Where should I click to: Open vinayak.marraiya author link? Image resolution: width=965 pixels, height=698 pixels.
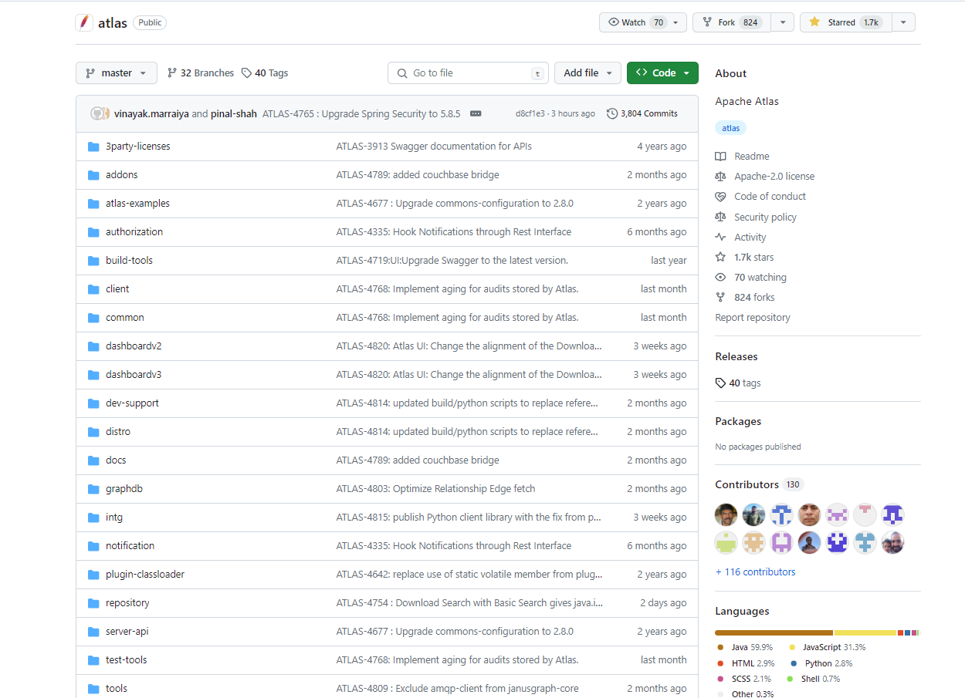point(152,113)
